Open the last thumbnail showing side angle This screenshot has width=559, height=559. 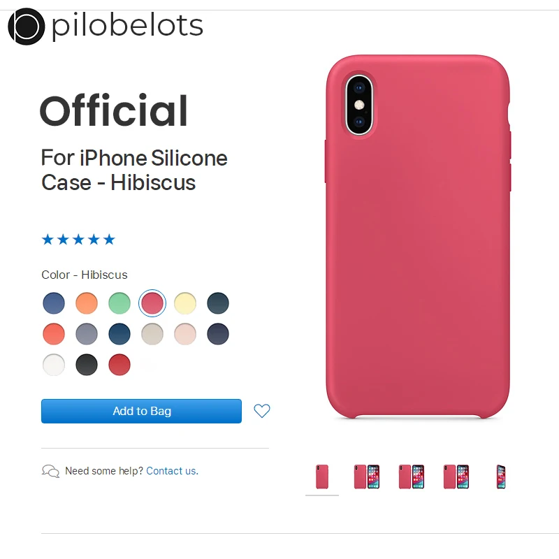[501, 477]
